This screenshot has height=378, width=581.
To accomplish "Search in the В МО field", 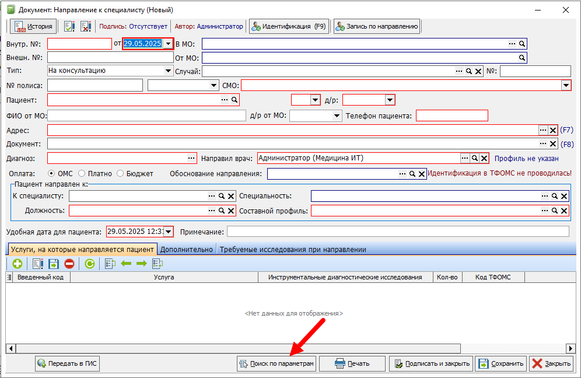I will tap(521, 44).
